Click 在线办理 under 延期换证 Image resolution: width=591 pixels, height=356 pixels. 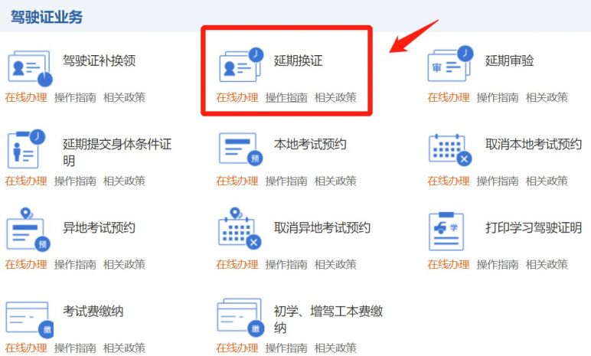(237, 98)
